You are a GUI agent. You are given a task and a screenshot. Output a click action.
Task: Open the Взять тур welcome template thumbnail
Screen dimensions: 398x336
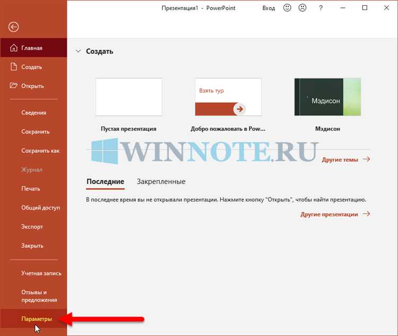(x=228, y=97)
